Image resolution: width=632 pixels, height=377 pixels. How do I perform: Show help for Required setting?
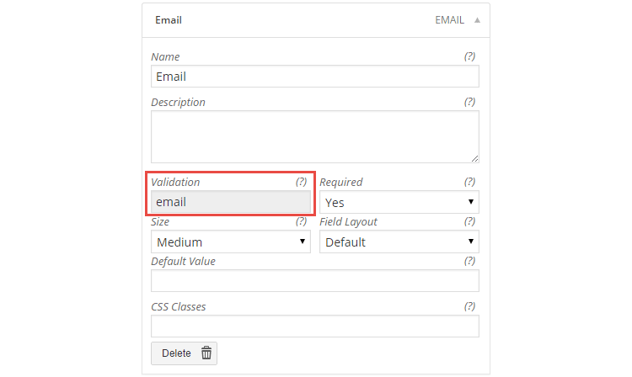[x=469, y=182]
